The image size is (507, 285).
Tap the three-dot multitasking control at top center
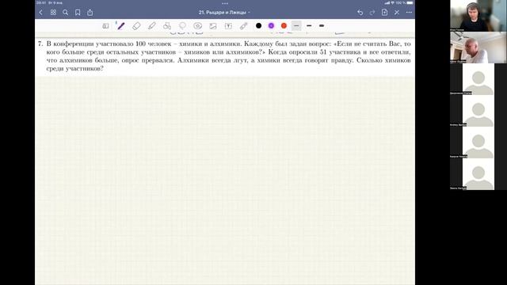(225, 3)
